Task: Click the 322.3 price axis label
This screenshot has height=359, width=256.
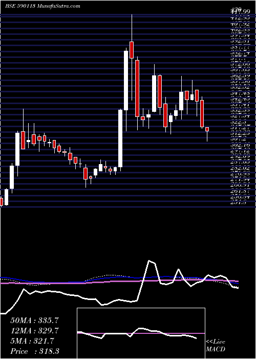Action: click(240, 122)
